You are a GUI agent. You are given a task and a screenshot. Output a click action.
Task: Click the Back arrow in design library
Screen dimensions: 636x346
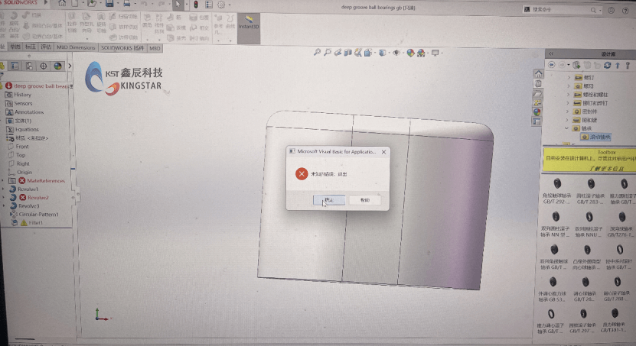(551, 65)
